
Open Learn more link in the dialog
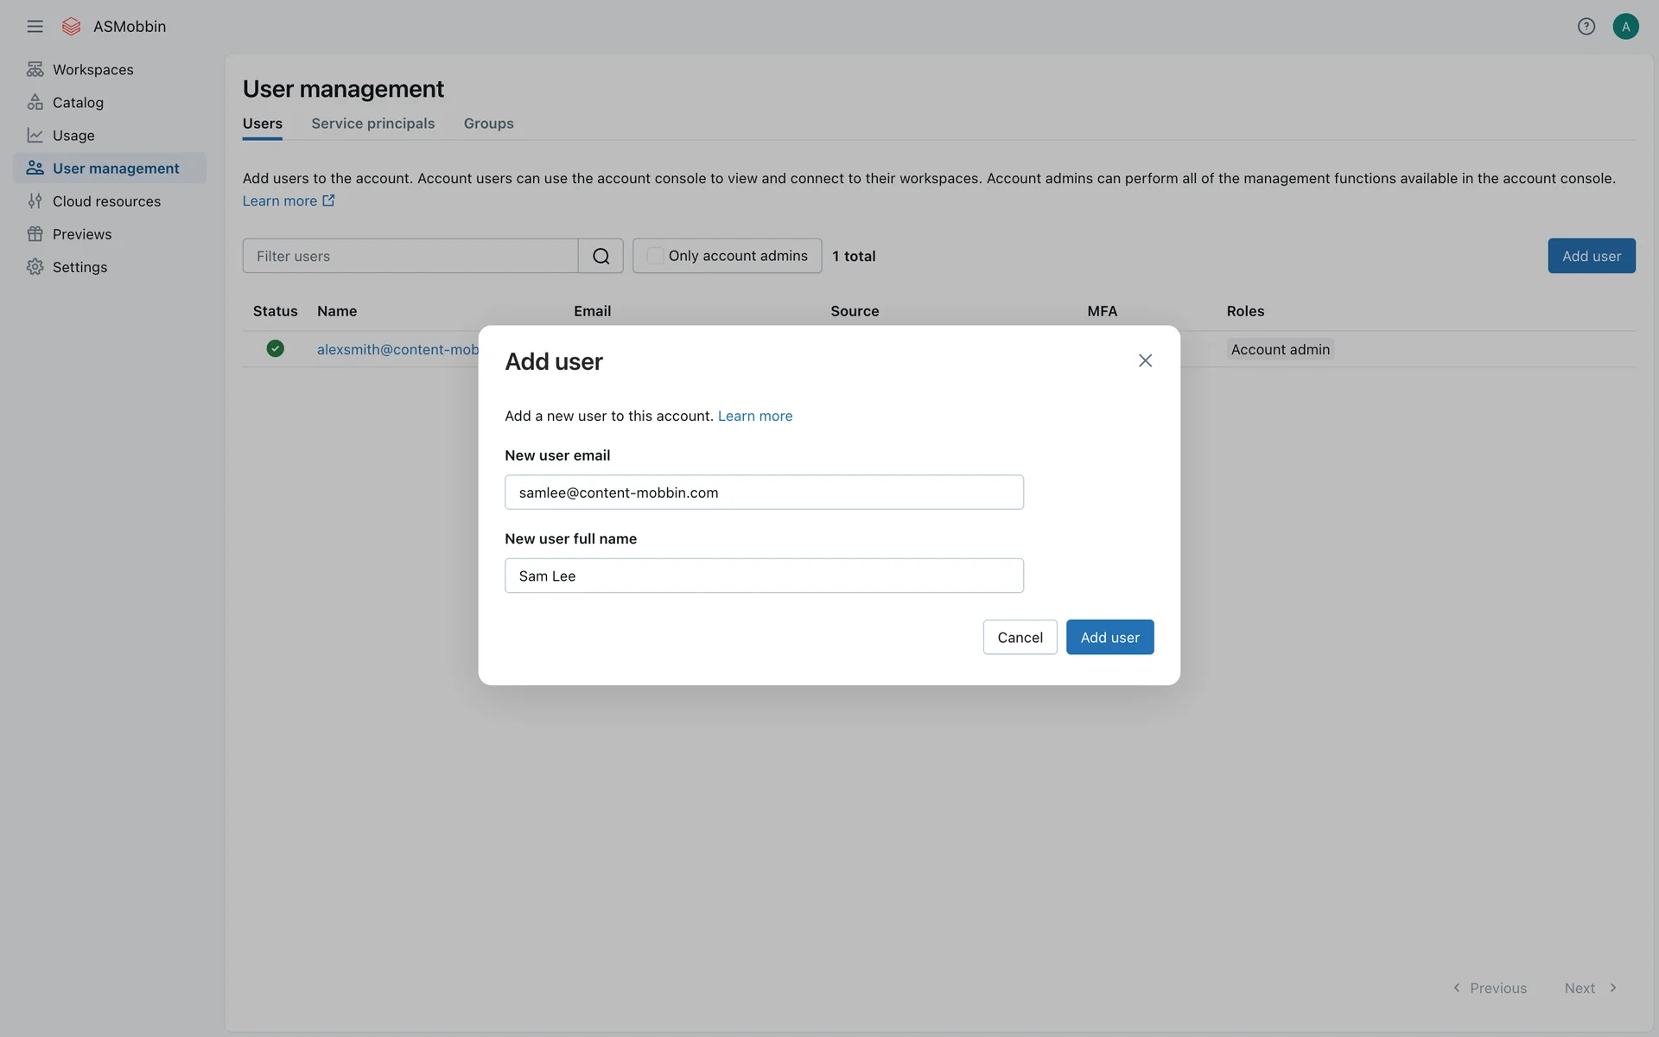point(754,416)
